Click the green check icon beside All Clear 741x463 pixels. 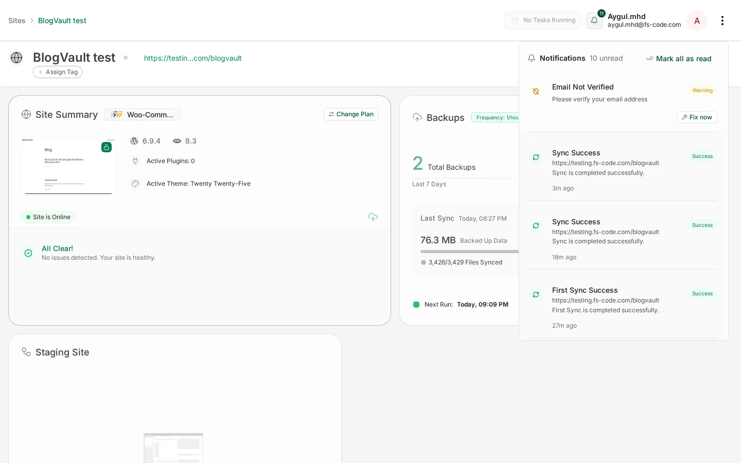point(28,253)
